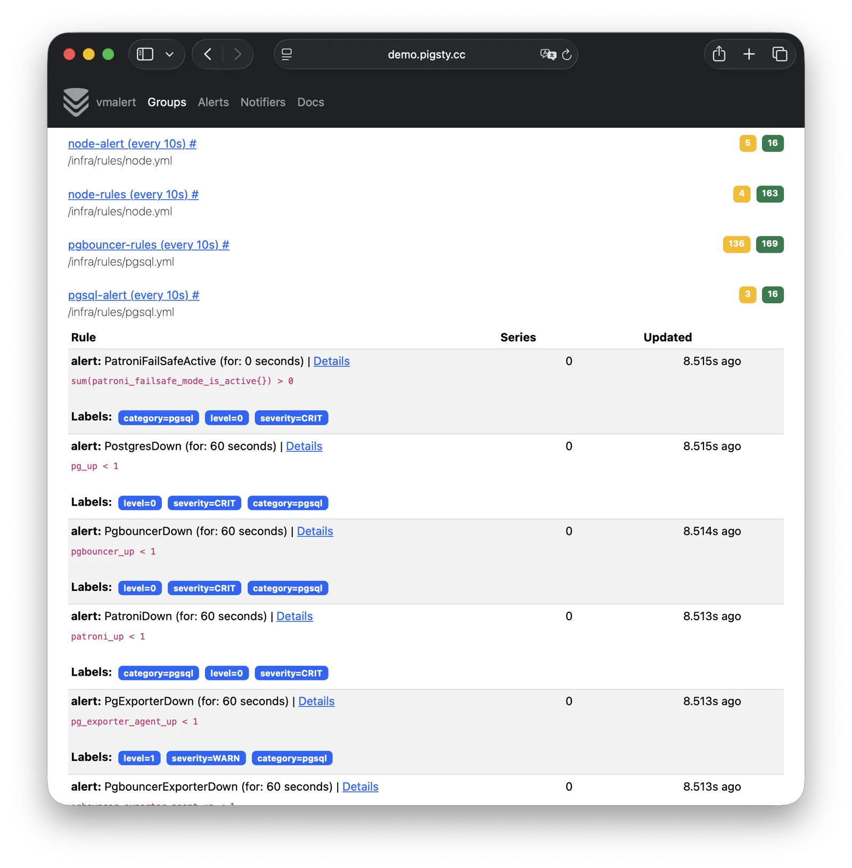This screenshot has height=868, width=852.
Task: Switch to the Alerts tab
Action: click(x=213, y=102)
